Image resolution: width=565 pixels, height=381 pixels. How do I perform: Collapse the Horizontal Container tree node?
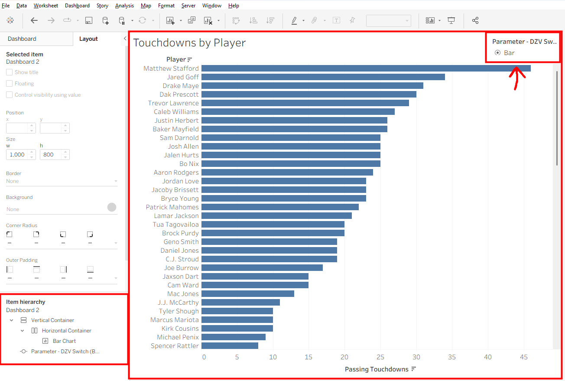(23, 331)
